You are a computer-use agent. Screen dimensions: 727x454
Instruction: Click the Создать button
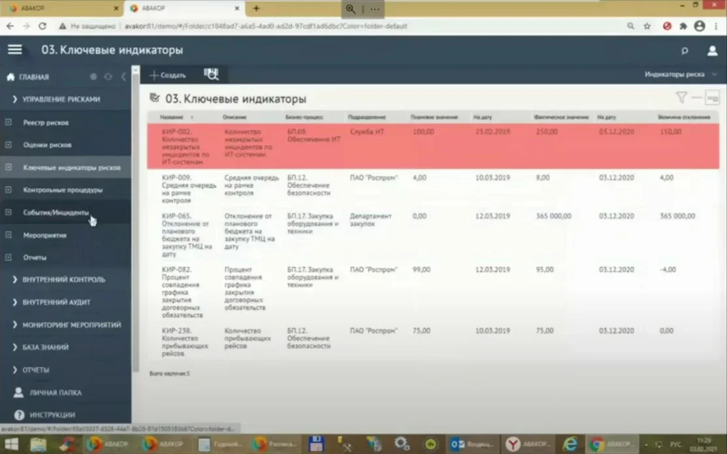168,75
